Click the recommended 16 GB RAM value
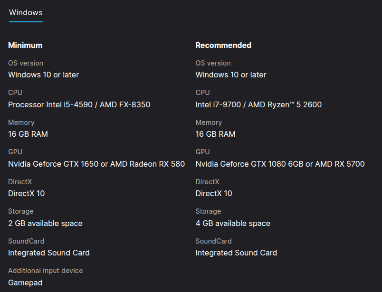Image resolution: width=382 pixels, height=292 pixels. pos(215,134)
